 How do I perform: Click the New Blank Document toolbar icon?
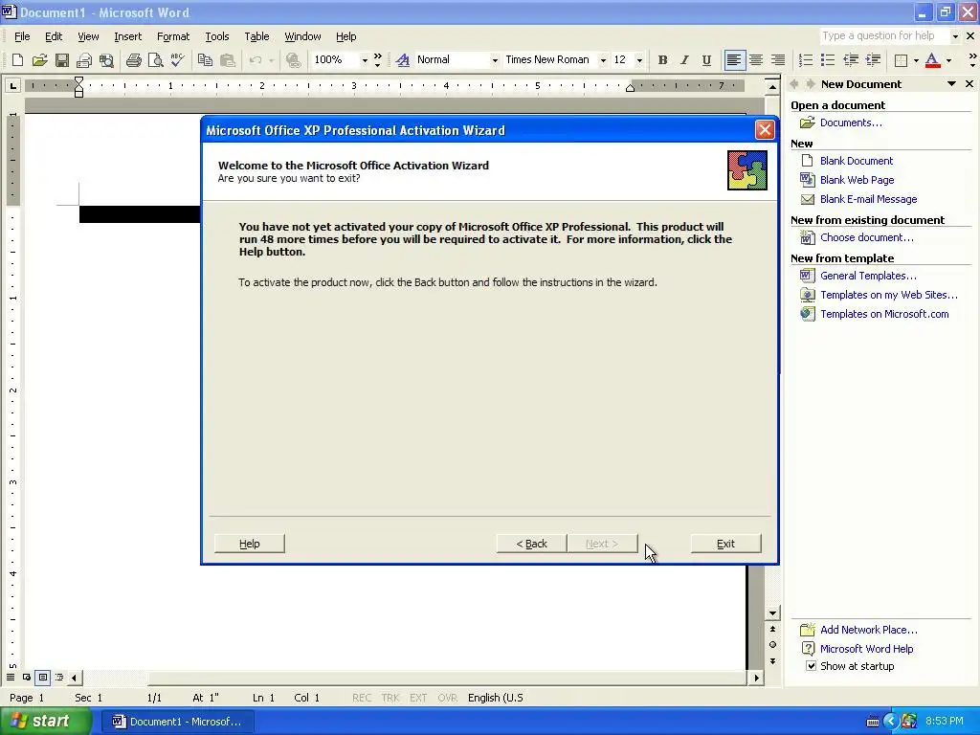[x=17, y=60]
